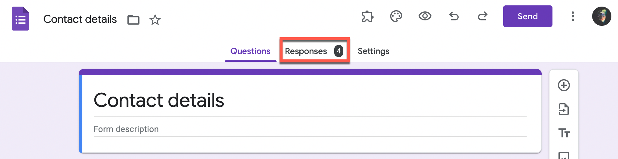Click the purple Send button
618x159 pixels.
coord(528,16)
